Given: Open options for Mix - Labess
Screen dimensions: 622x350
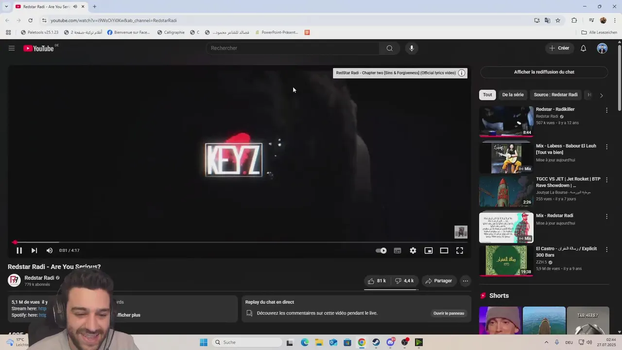Looking at the screenshot, I should click(606, 147).
